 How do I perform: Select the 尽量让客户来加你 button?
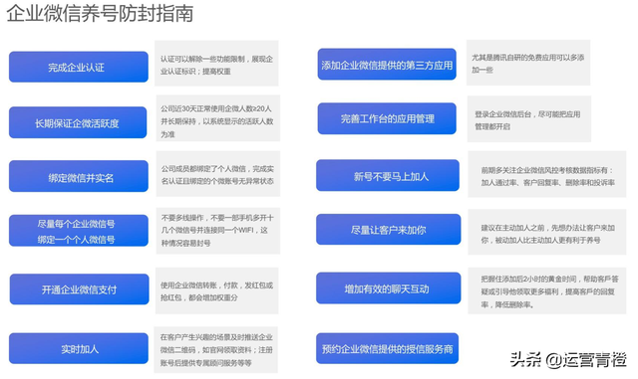point(389,230)
